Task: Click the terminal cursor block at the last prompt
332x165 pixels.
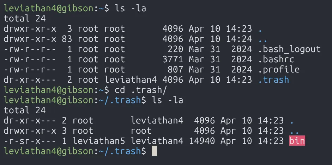Action: pyautogui.click(x=154, y=151)
